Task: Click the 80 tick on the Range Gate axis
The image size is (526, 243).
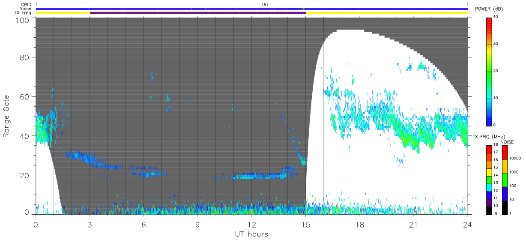Action: coord(25,57)
